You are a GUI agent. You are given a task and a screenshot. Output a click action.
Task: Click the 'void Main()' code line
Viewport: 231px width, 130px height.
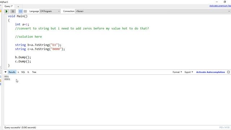(18, 16)
